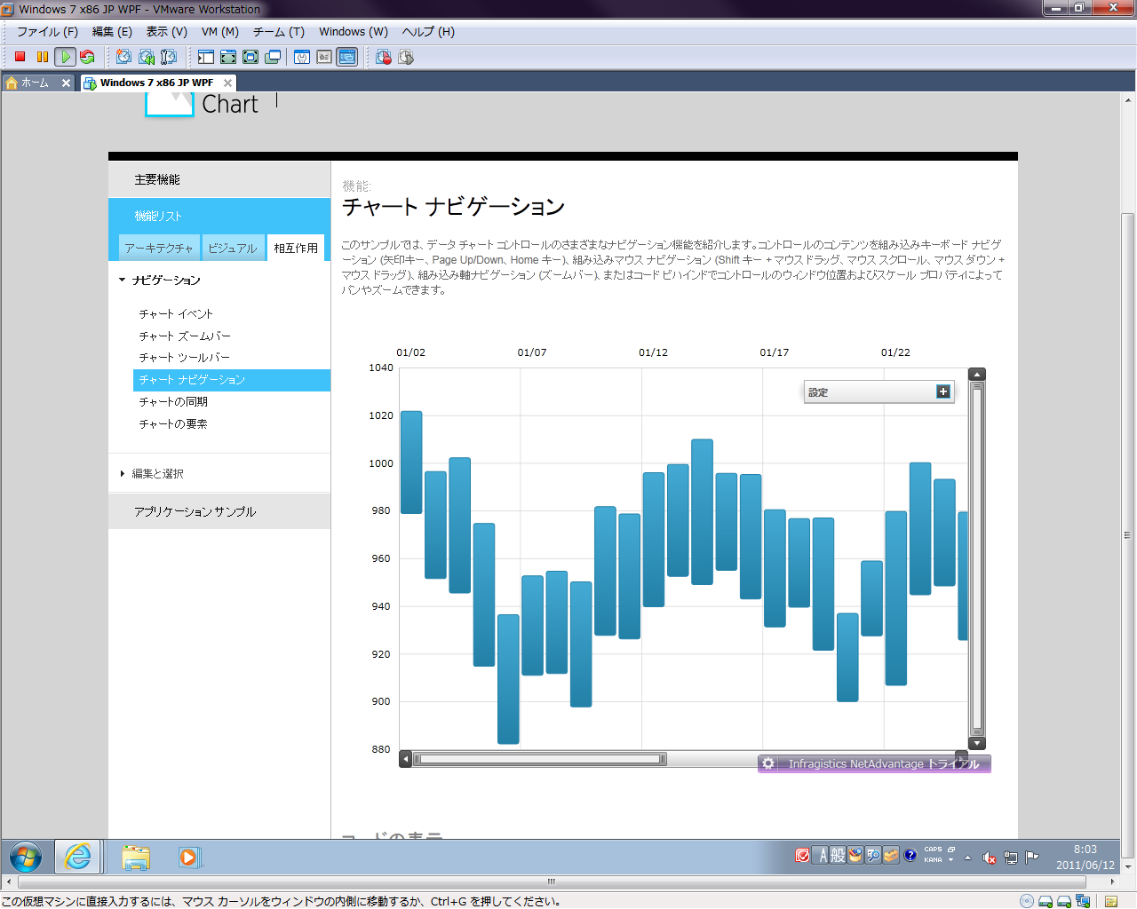
Task: Click the chart's horizontal zoombar thumb
Action: tap(540, 759)
